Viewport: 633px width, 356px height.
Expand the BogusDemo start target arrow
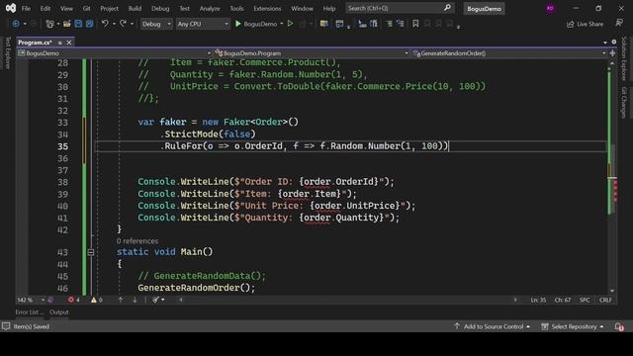coord(281,24)
